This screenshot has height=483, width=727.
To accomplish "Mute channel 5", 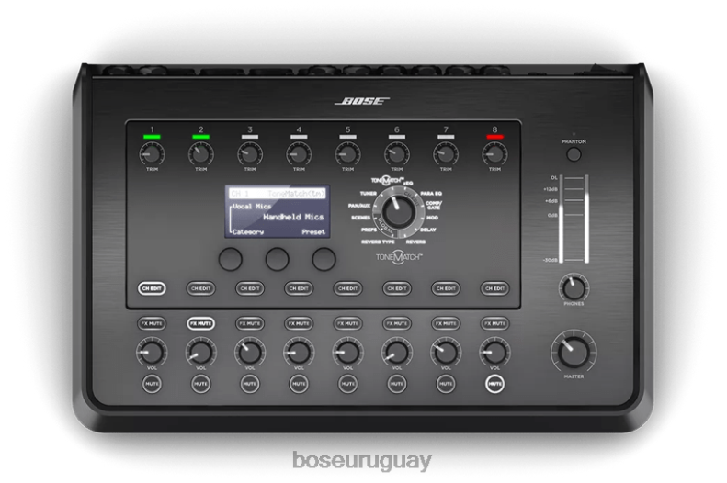I will tap(347, 384).
